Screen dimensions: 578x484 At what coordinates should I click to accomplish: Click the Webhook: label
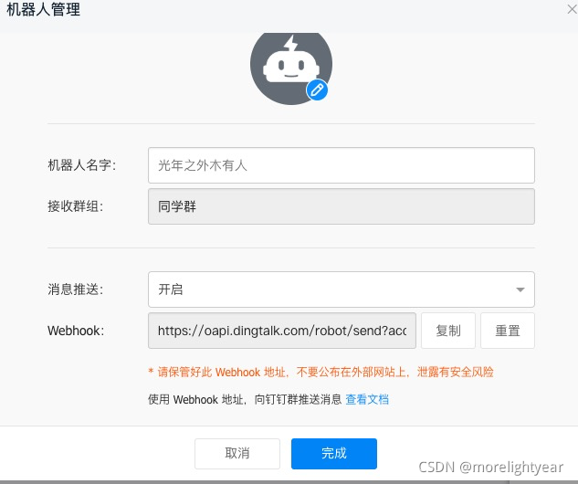coord(76,331)
